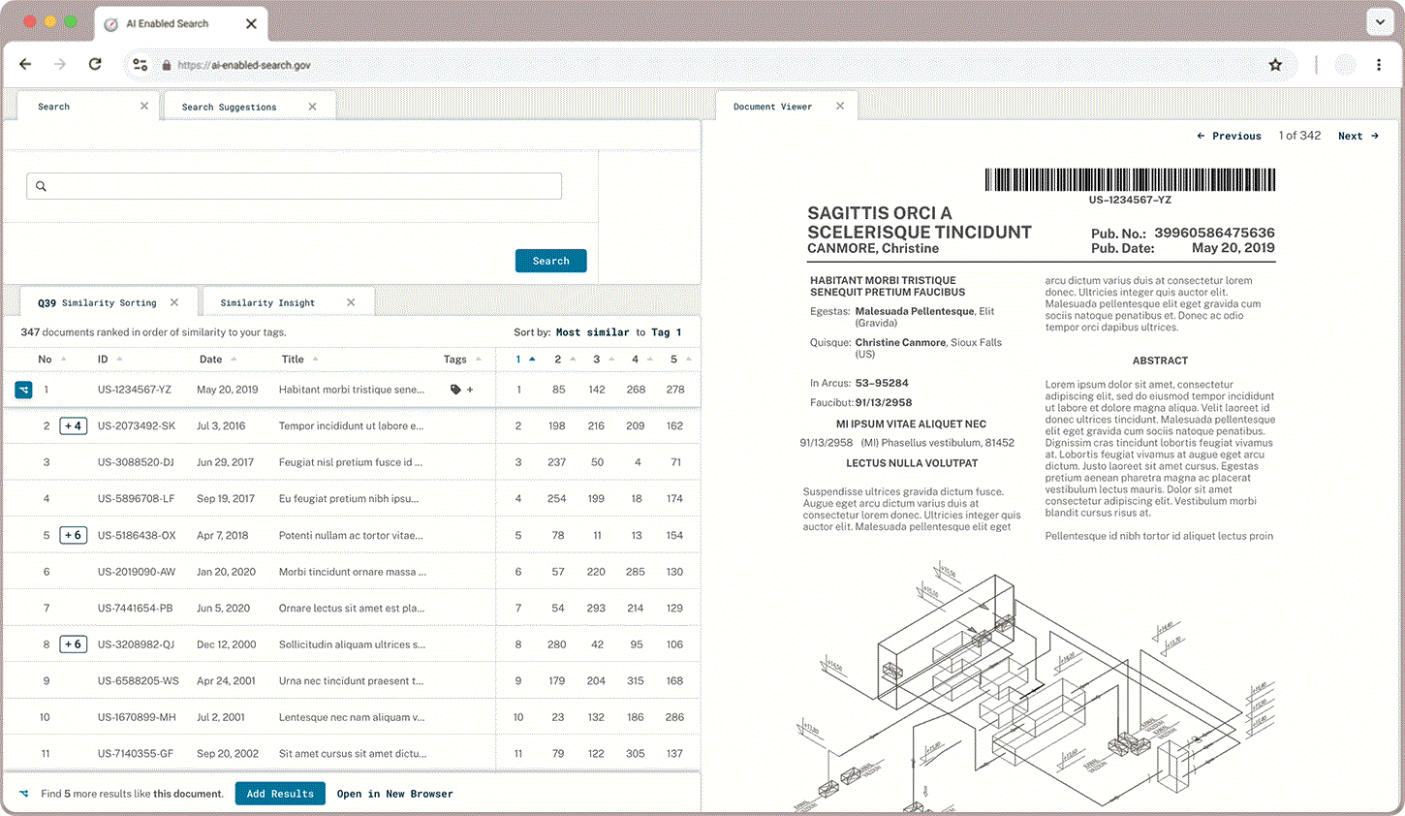1405x816 pixels.
Task: Expand the +6 badge on row 5
Action: pyautogui.click(x=73, y=535)
